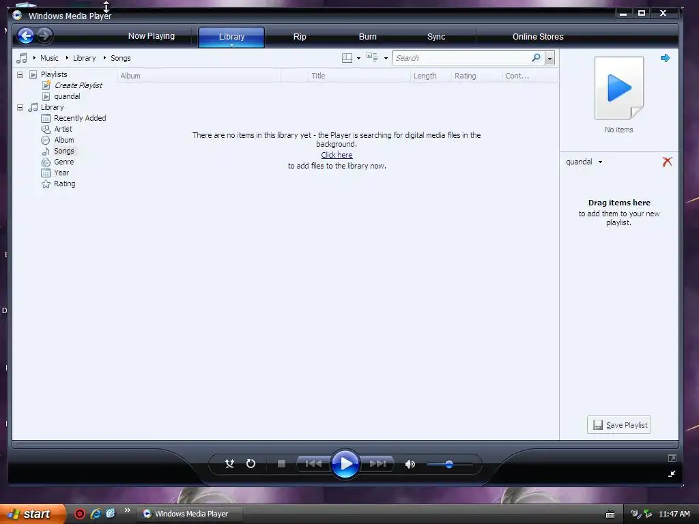Click Songs in the breadcrumb

coord(120,58)
